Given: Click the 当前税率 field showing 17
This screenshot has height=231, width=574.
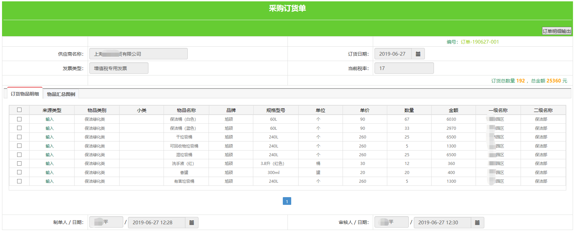Looking at the screenshot, I should tap(404, 68).
